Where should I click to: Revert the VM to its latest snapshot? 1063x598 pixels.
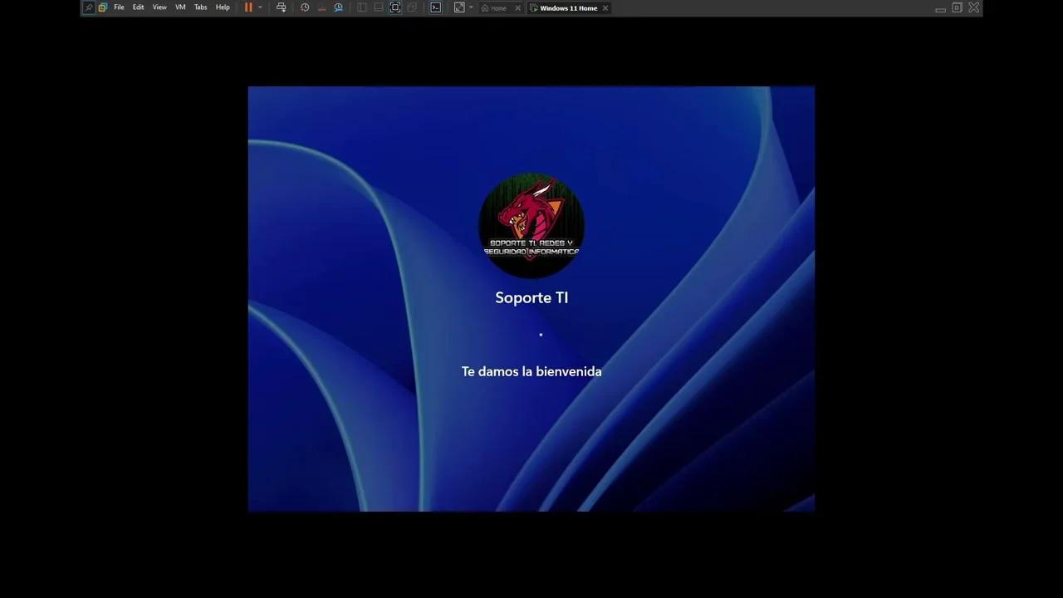[322, 7]
